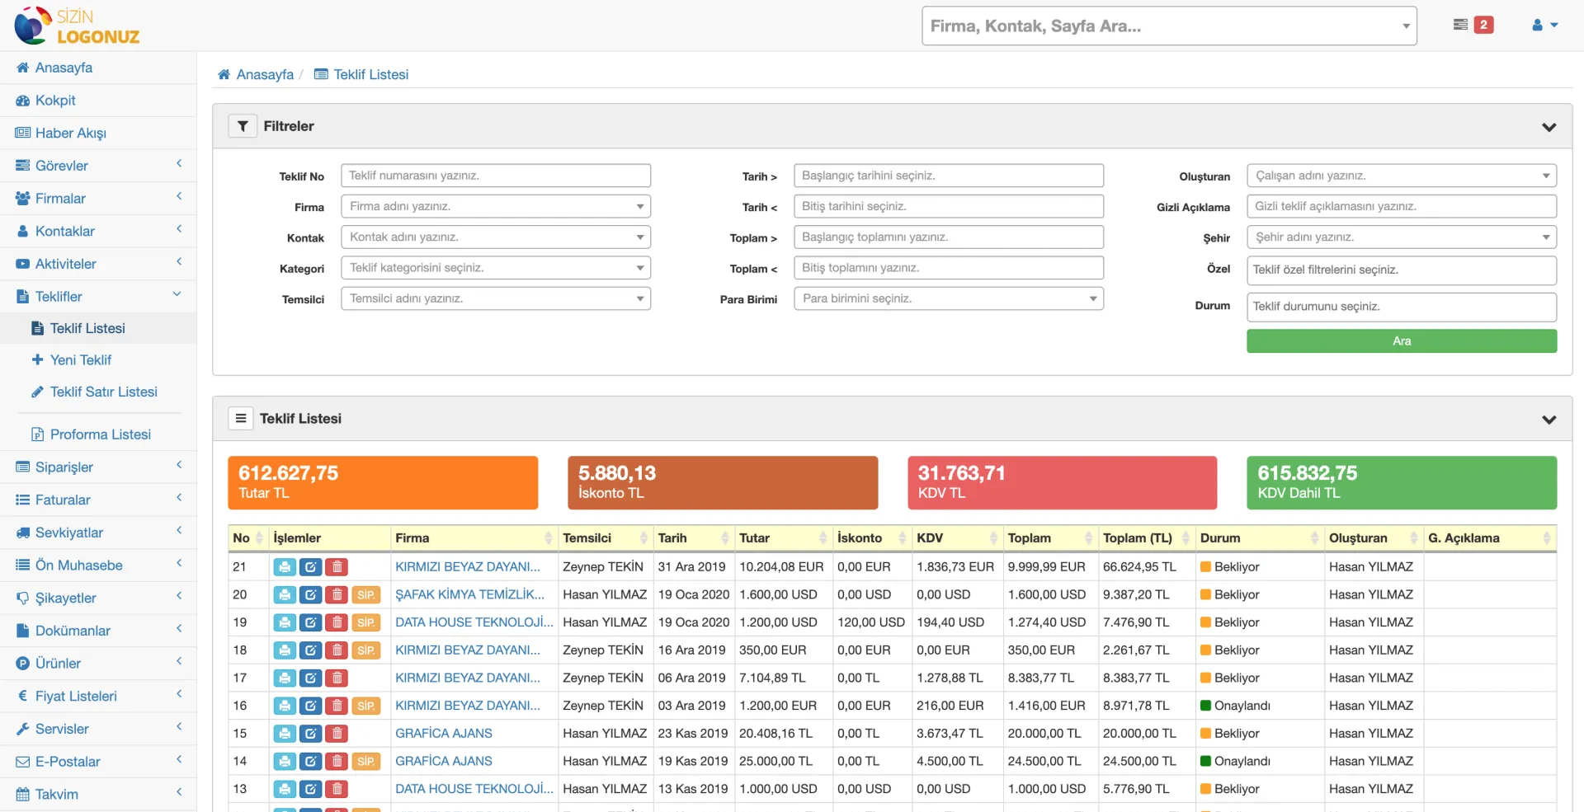The height and width of the screenshot is (812, 1584).
Task: Open Proforma Listesi in the sidebar
Action: click(98, 434)
